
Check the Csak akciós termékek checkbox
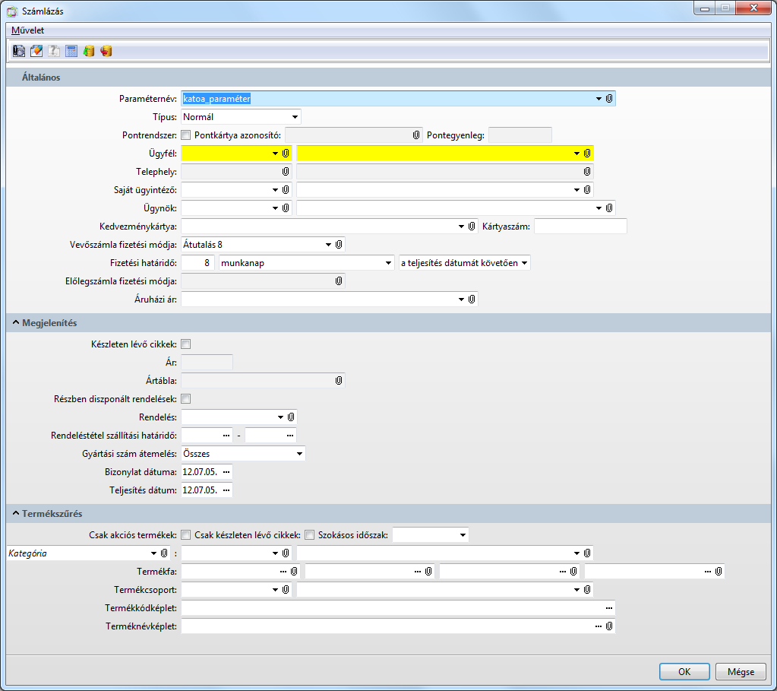coord(186,534)
